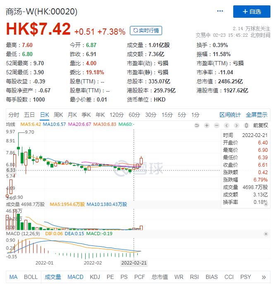Image resolution: width=275 pixels, height=288 pixels.
Task: Click the 区间统计 link
Action: [230, 115]
